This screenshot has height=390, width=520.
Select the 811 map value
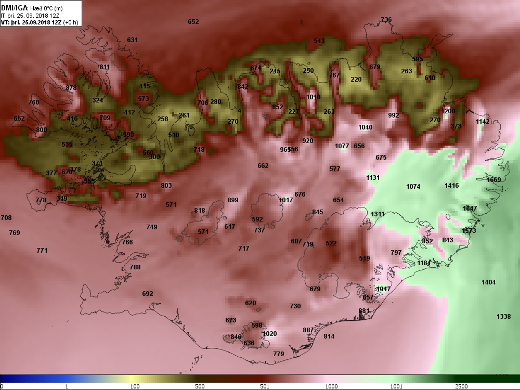point(105,67)
